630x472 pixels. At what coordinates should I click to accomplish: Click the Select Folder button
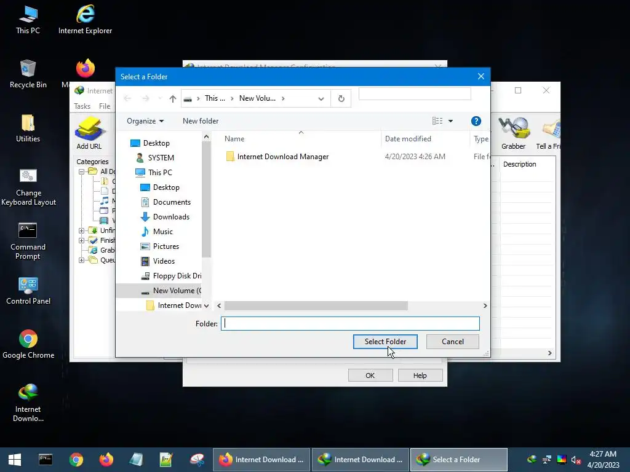point(385,342)
